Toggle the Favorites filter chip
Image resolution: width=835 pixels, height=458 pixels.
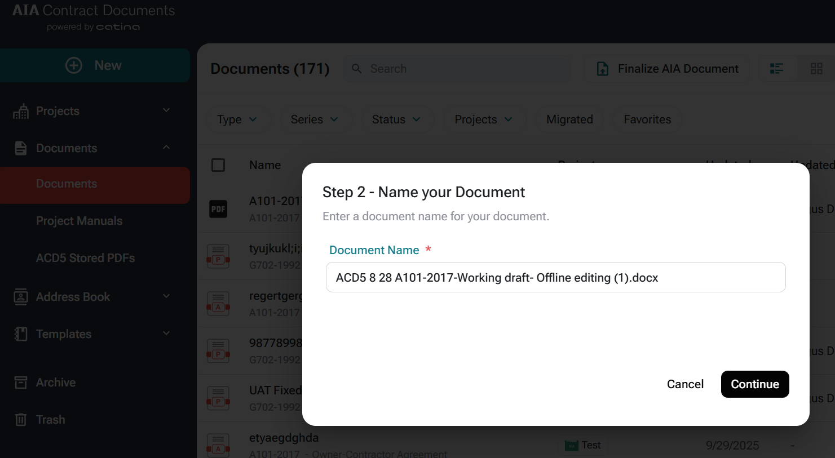(x=647, y=119)
